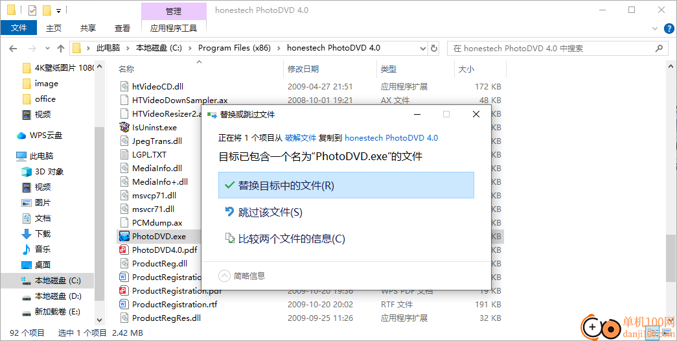Select 此电脑 in the navigation pane
677x341 pixels.
click(x=41, y=156)
